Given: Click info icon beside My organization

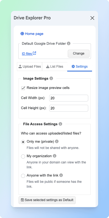Looking at the screenshot, I should pos(55,156).
